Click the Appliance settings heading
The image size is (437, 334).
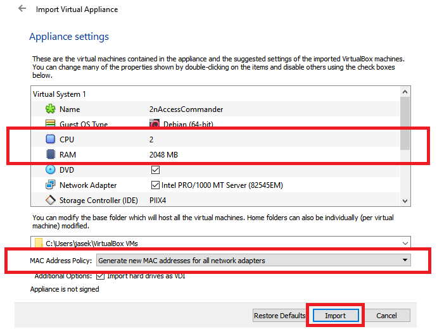(x=69, y=37)
